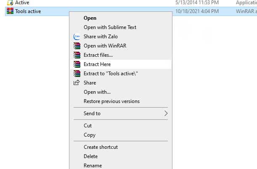Open the Send to menu item
Viewport: 257px width, 169px height.
tap(121, 114)
